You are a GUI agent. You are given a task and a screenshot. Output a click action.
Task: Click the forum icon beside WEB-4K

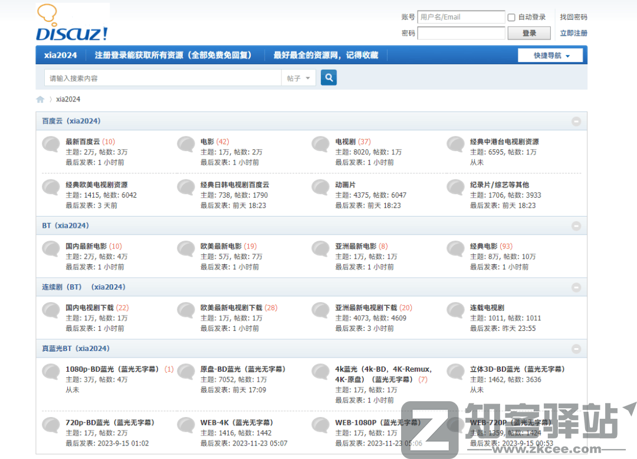coord(185,425)
